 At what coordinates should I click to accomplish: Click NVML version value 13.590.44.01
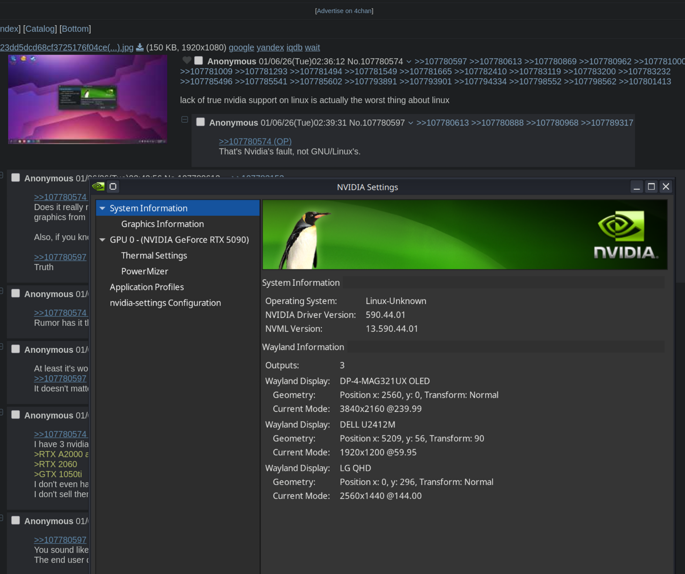(392, 329)
